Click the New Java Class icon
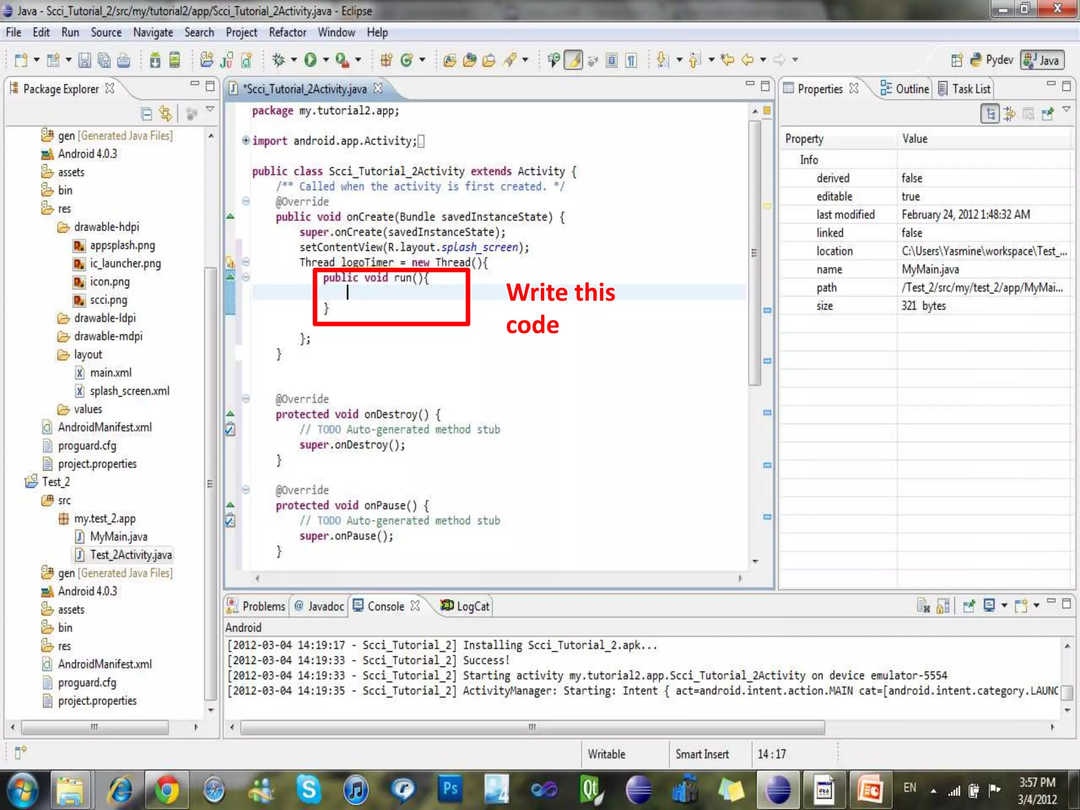Image resolution: width=1080 pixels, height=810 pixels. pos(406,60)
